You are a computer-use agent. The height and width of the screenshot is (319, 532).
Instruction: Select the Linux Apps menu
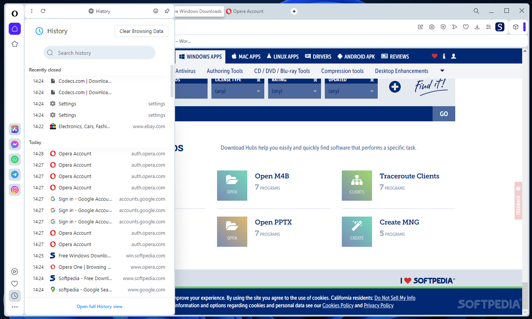click(x=283, y=57)
